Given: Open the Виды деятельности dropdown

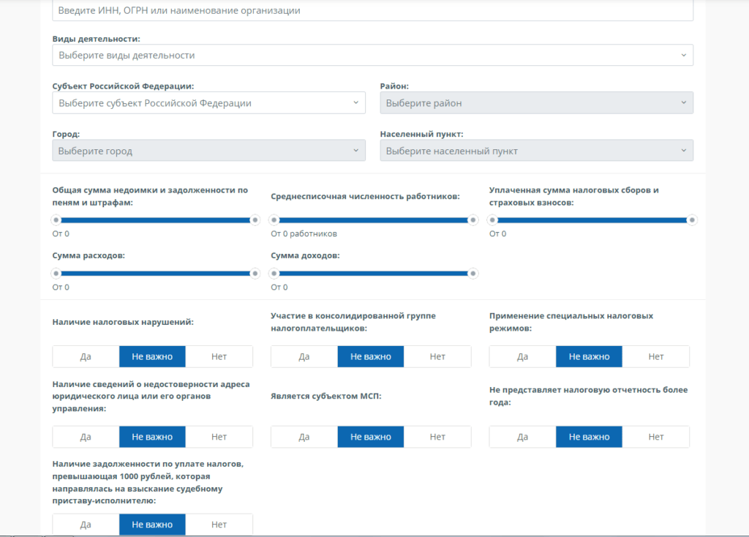Looking at the screenshot, I should (372, 56).
